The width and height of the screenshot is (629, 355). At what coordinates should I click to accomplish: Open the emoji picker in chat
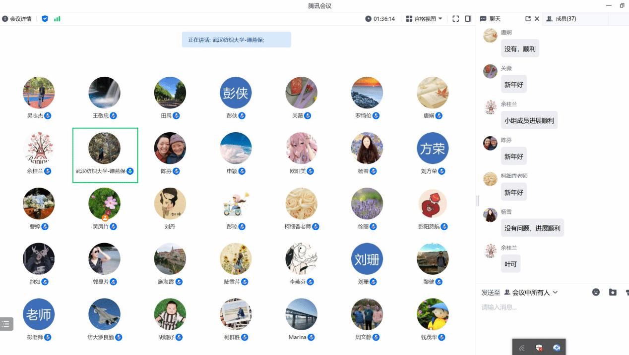click(596, 292)
